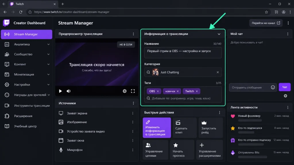294x165 pixels.
Task: Click the Расширения puzzle icon
Action: click(x=7, y=116)
